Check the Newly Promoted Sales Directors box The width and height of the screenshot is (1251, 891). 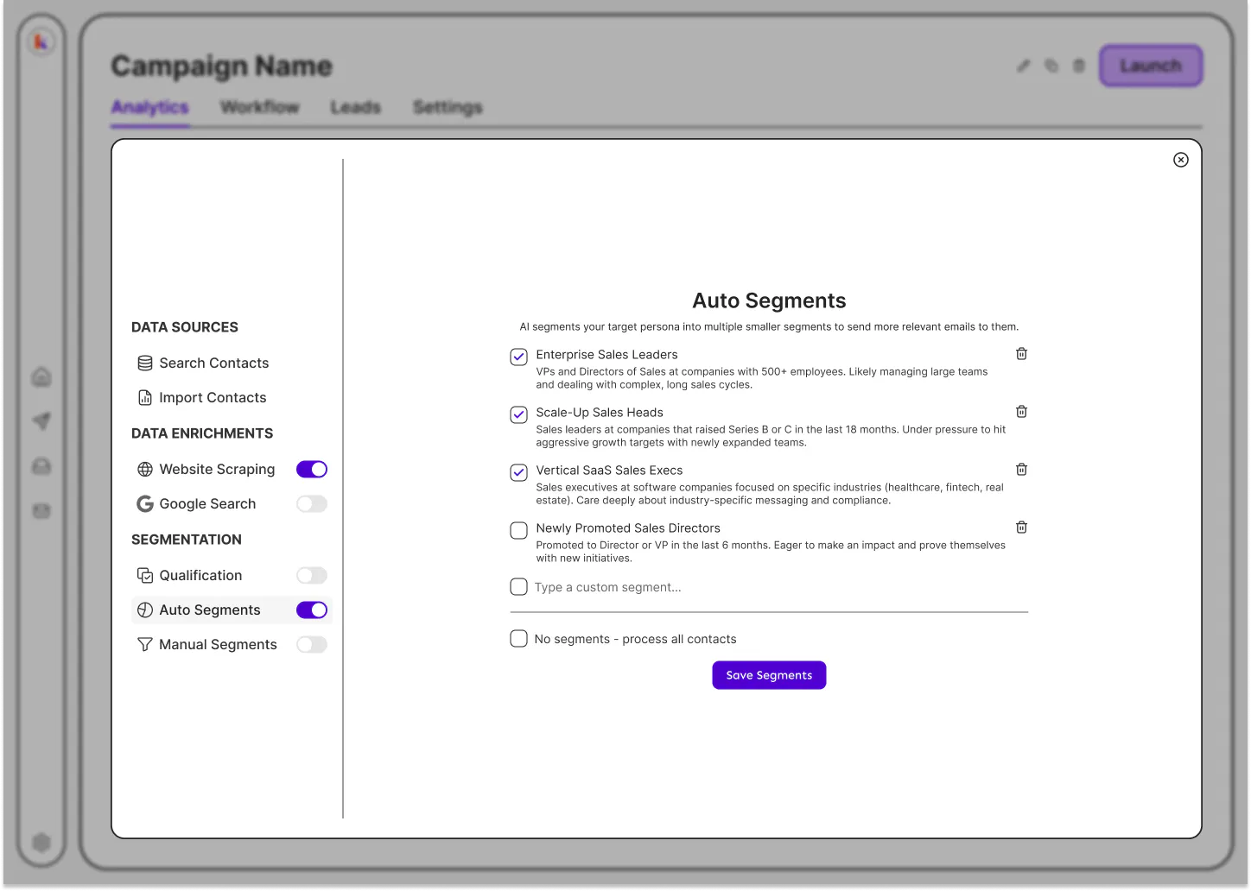click(x=518, y=530)
